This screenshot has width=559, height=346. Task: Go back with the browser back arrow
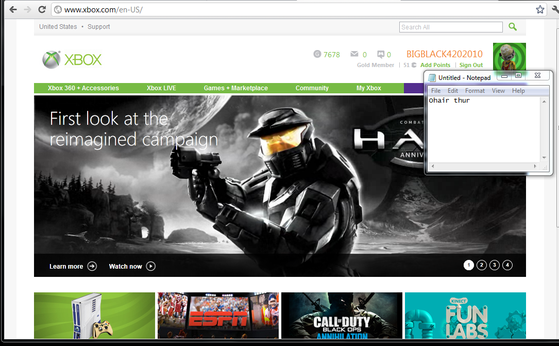point(13,10)
